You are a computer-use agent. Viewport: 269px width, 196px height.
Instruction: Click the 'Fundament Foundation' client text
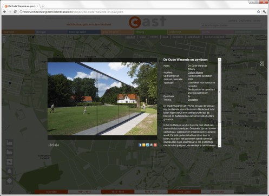click(x=200, y=76)
